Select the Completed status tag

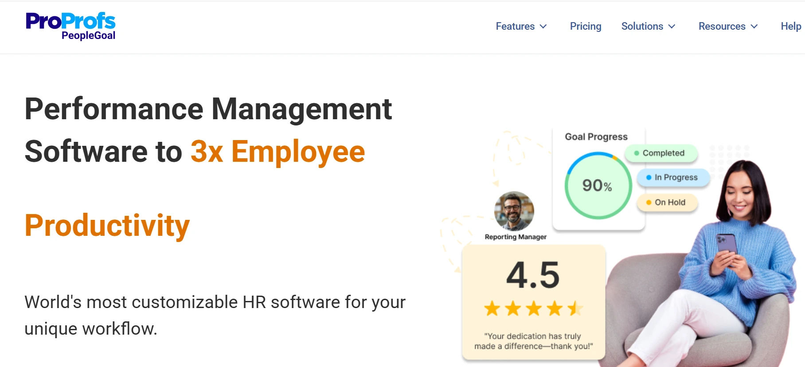click(661, 153)
